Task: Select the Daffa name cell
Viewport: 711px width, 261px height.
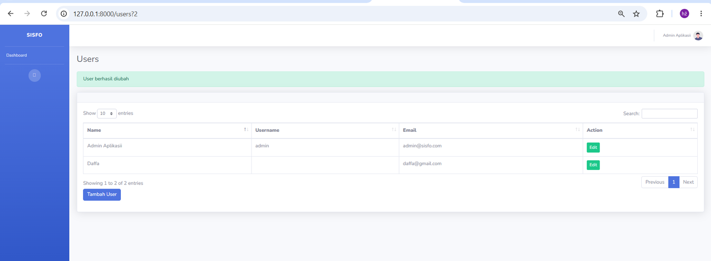Action: pos(167,165)
